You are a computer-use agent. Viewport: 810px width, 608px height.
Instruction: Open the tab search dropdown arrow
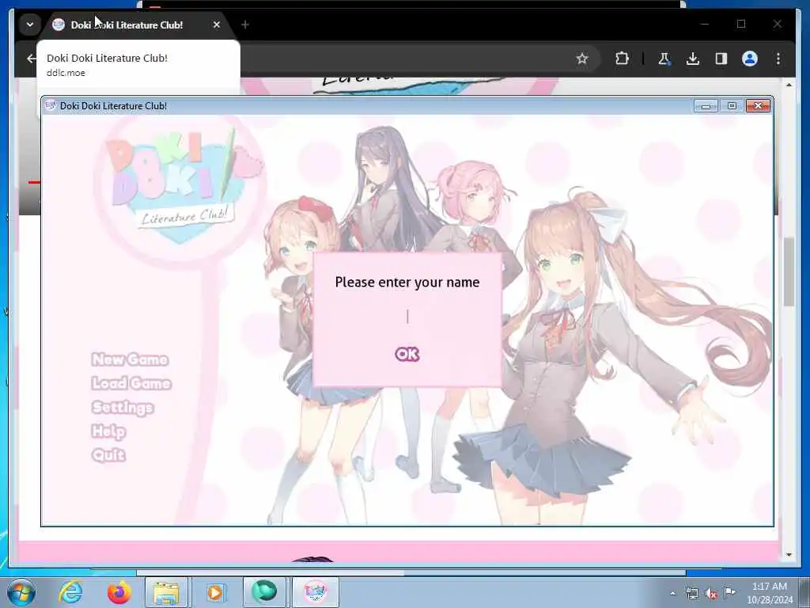pyautogui.click(x=30, y=25)
